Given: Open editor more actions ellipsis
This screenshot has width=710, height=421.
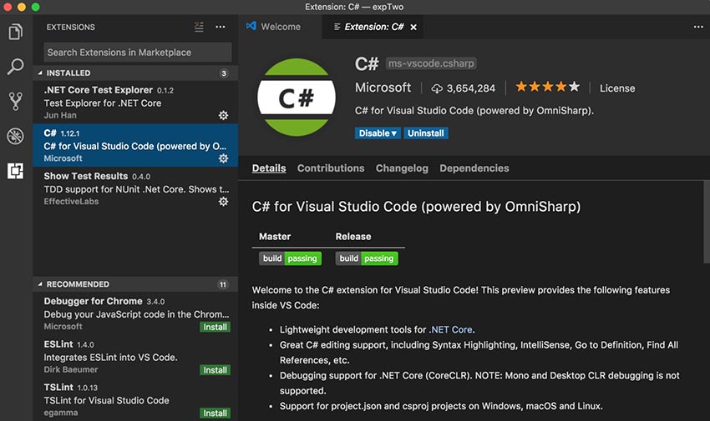Looking at the screenshot, I should pyautogui.click(x=698, y=28).
